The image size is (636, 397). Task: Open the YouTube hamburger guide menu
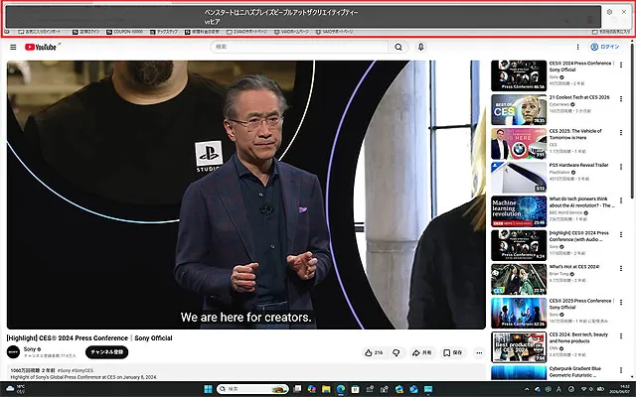point(13,47)
